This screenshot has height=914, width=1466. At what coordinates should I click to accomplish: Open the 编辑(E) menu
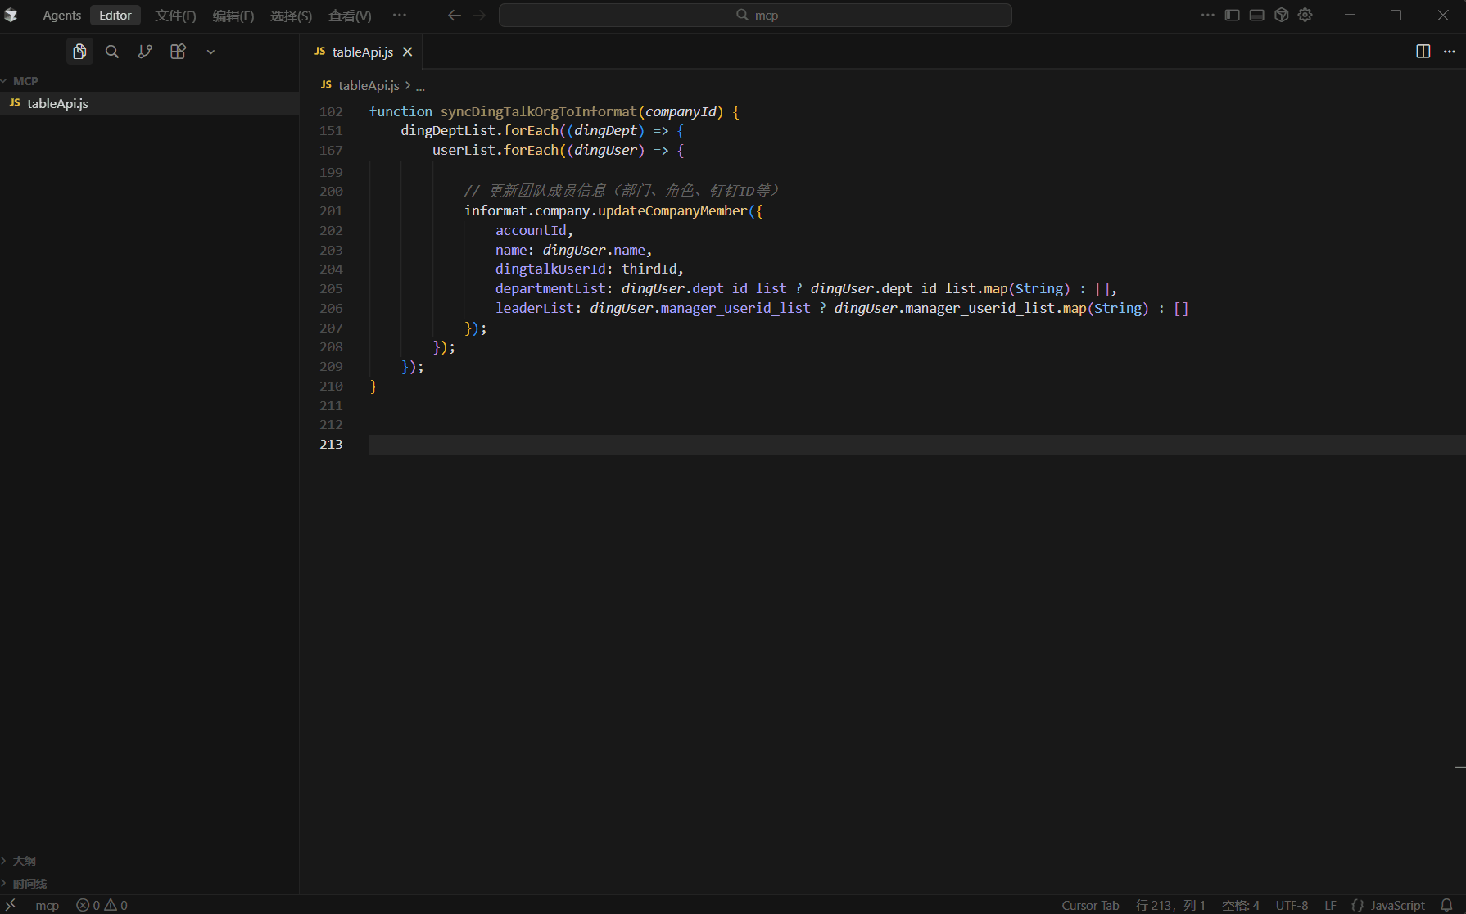pyautogui.click(x=233, y=16)
